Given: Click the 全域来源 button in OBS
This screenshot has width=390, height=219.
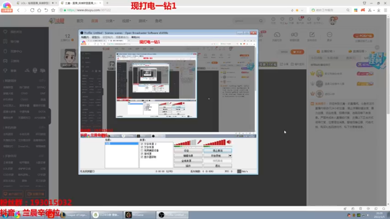Looking at the screenshot, I should (188, 161).
